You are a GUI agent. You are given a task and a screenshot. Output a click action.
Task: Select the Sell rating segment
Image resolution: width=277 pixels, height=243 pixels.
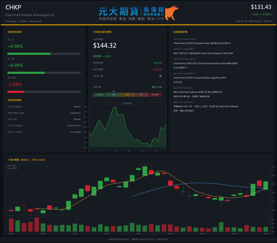(141, 95)
